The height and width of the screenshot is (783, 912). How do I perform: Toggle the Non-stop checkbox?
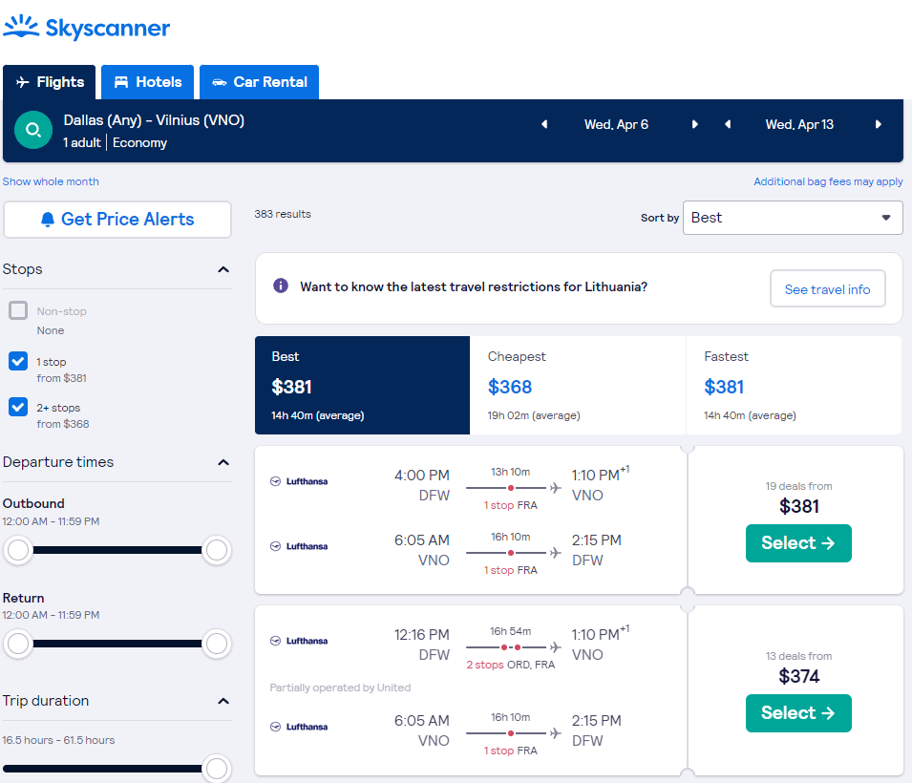(x=18, y=310)
